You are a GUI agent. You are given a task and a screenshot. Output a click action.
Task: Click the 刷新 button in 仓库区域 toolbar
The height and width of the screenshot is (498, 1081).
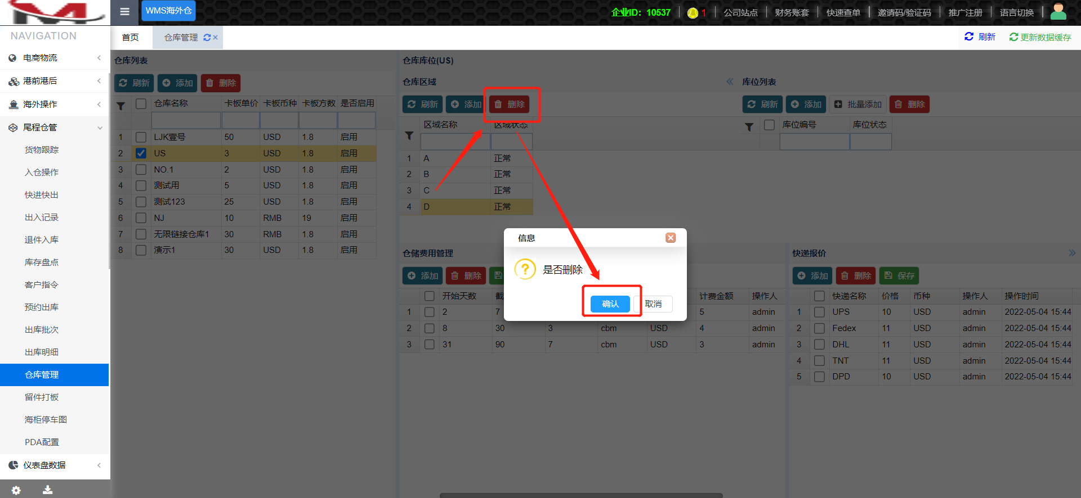[x=422, y=105]
